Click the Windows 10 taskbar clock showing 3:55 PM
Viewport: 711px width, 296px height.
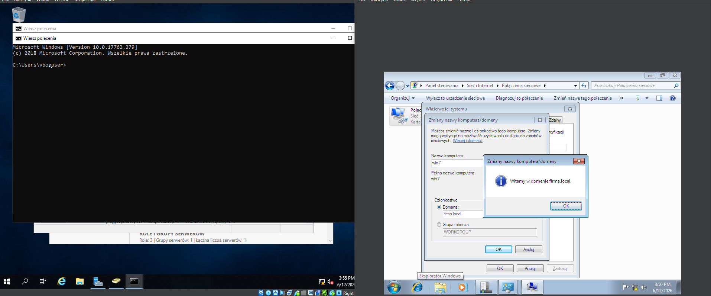click(346, 281)
